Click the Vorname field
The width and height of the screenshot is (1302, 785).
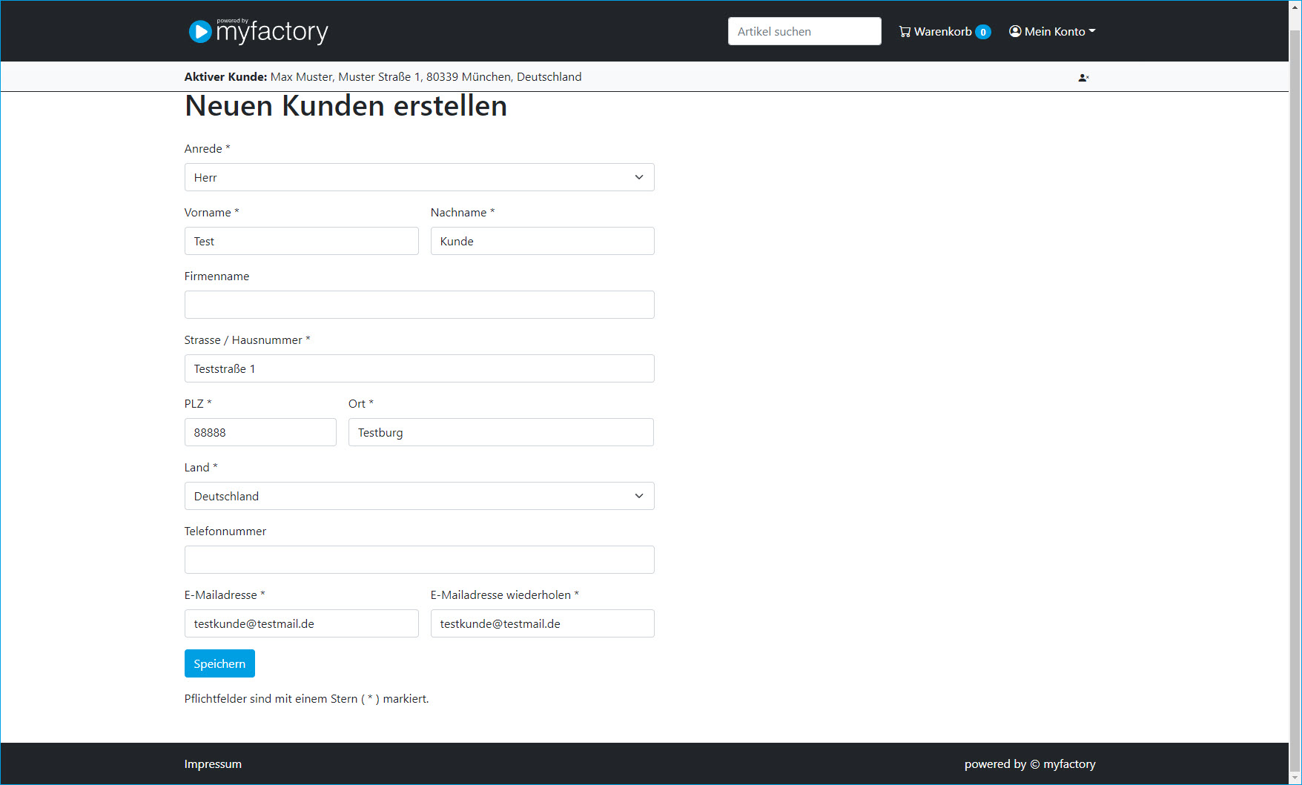[302, 241]
